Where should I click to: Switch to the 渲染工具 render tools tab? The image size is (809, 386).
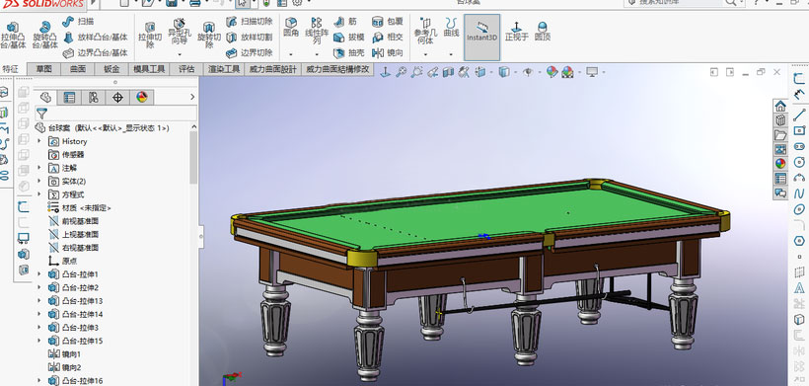click(x=224, y=69)
